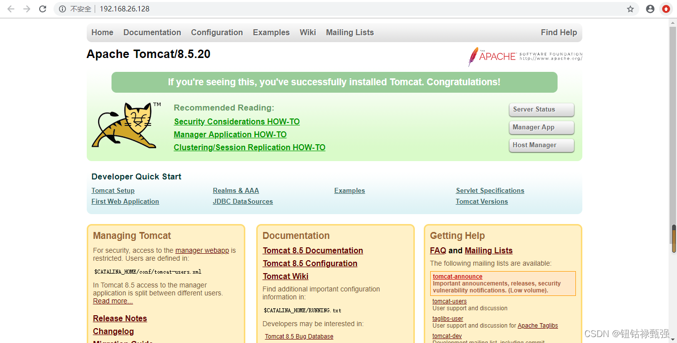677x343 pixels.
Task: Open the Realms & AAA link
Action: coord(236,190)
